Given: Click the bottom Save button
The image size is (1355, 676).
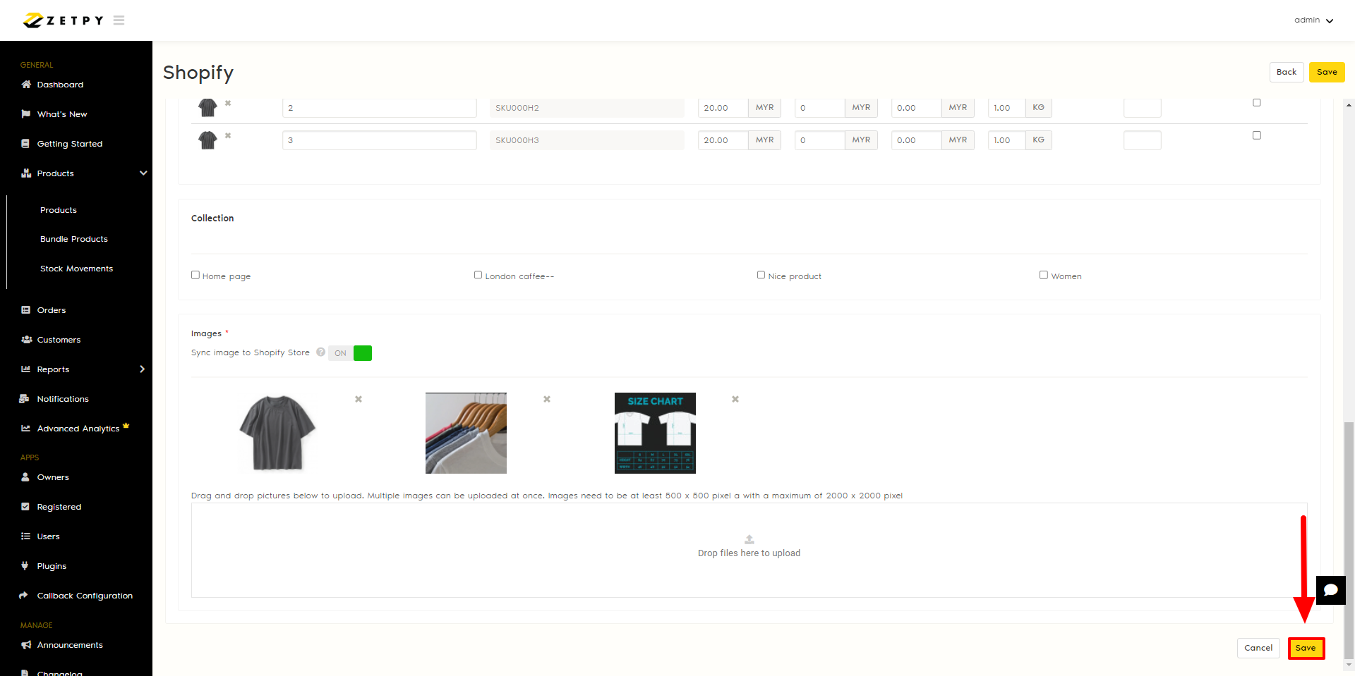Looking at the screenshot, I should click(x=1306, y=648).
